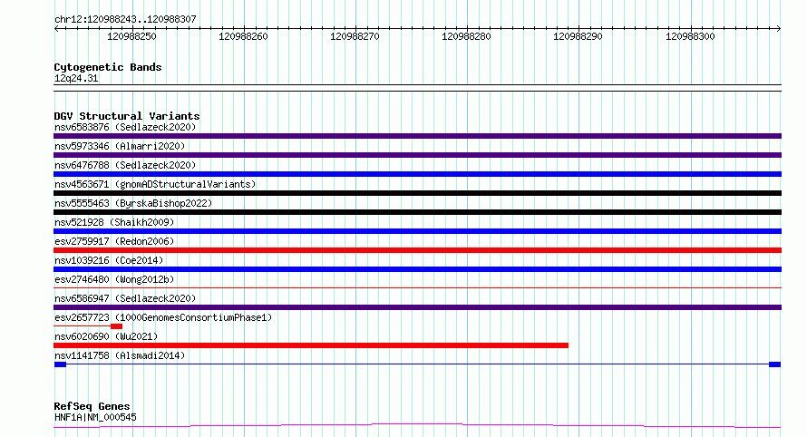This screenshot has width=807, height=437.
Task: Click the DGV Structural Variants track title
Action: tap(127, 116)
